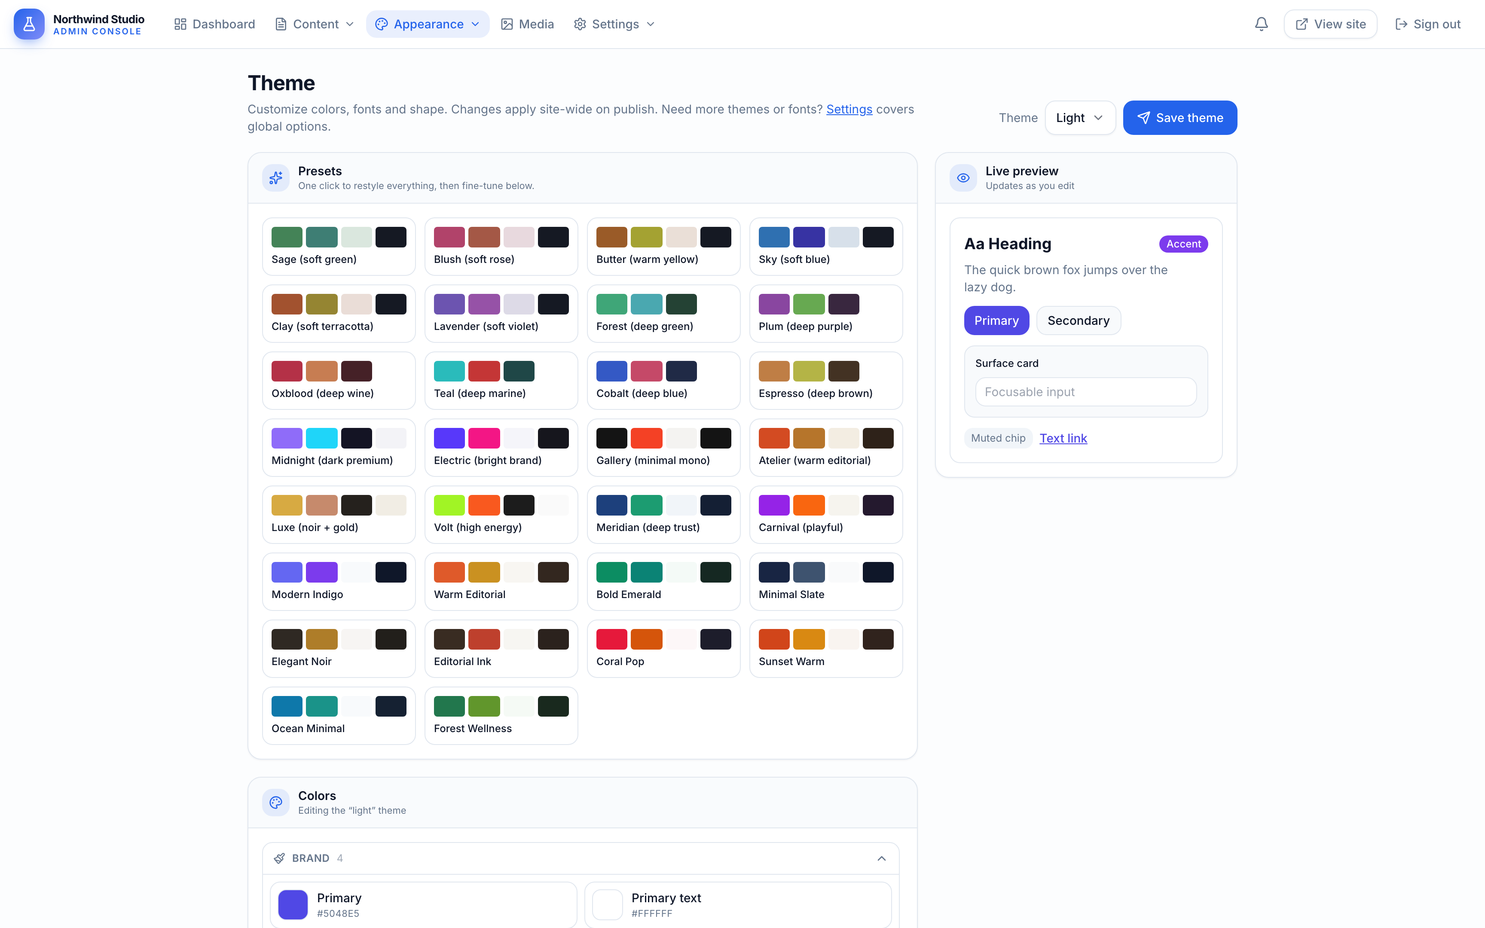Apply the Cobalt (deep blue) preset
The image size is (1485, 928).
pos(663,381)
